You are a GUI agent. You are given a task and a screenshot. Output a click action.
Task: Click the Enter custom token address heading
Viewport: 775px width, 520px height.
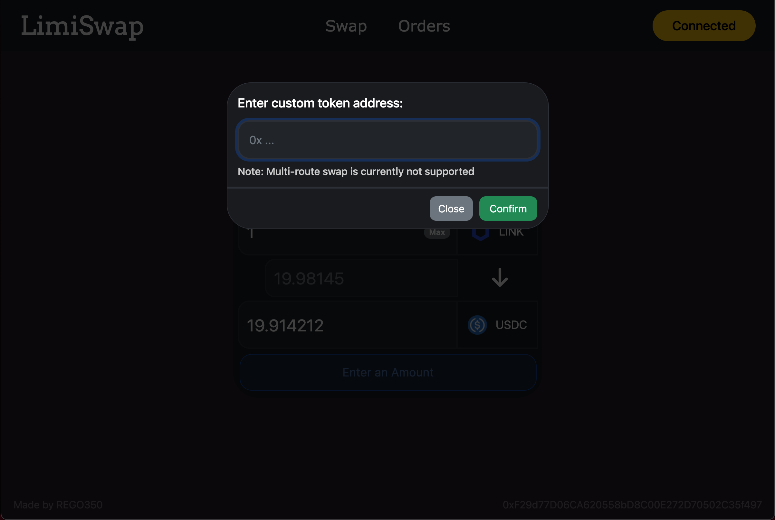pos(320,103)
